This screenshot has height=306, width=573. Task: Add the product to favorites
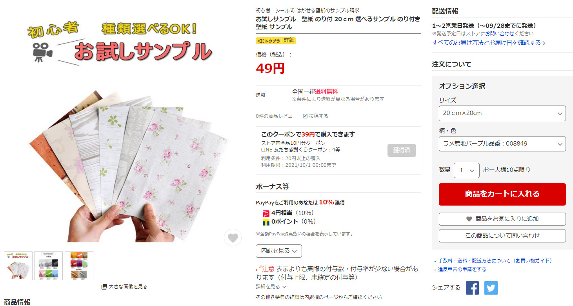pos(502,219)
